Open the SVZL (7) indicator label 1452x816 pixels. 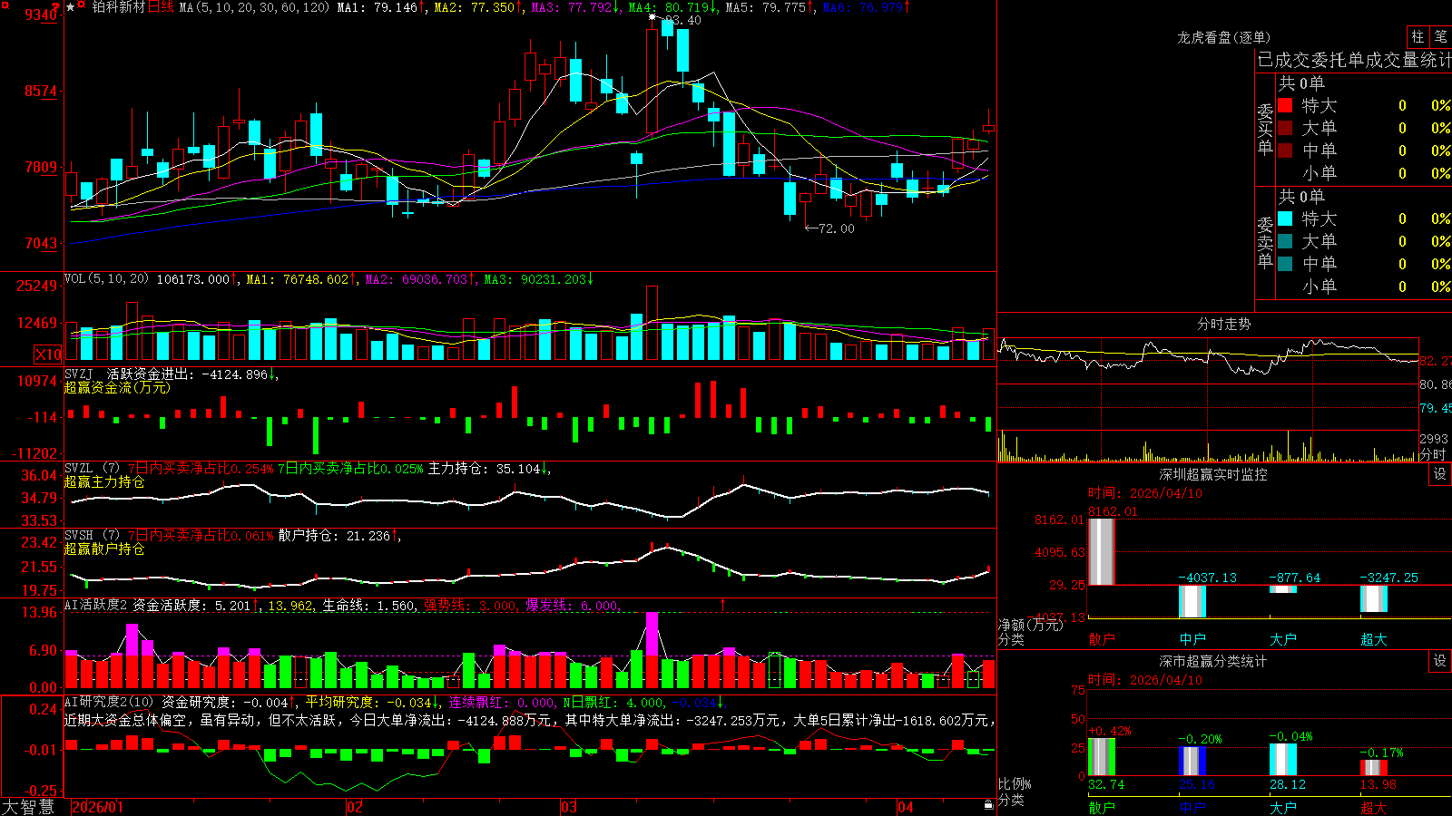click(x=92, y=469)
